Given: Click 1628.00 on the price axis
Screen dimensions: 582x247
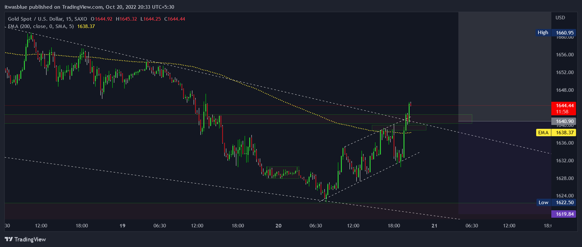Looking at the screenshot, I should tap(565, 178).
